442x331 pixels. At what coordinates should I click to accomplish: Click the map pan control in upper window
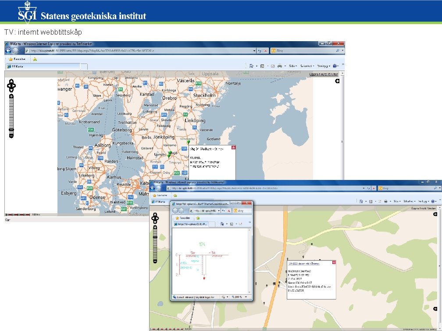pos(11,85)
